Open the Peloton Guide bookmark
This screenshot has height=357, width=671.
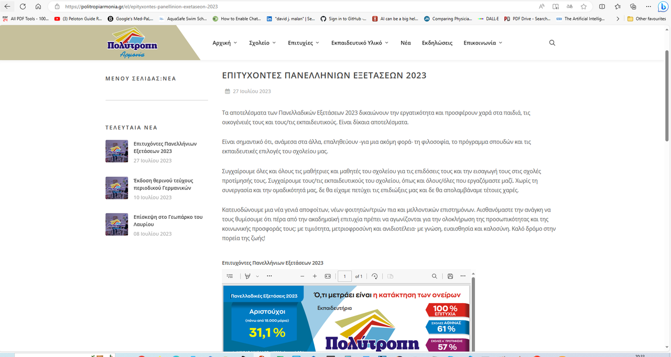tap(78, 18)
